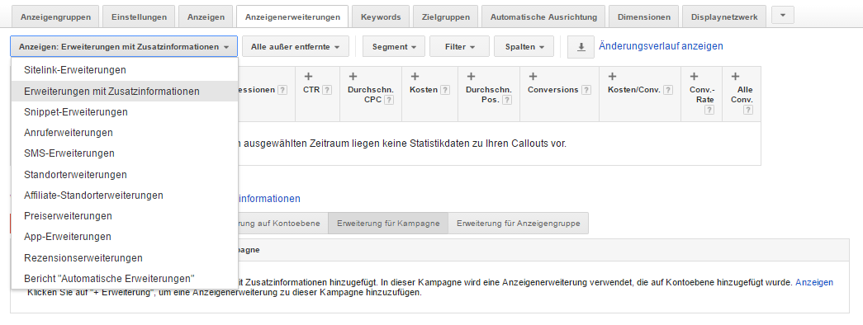Open the Automatische Ausrichtung tab
The height and width of the screenshot is (325, 863).
pos(543,16)
